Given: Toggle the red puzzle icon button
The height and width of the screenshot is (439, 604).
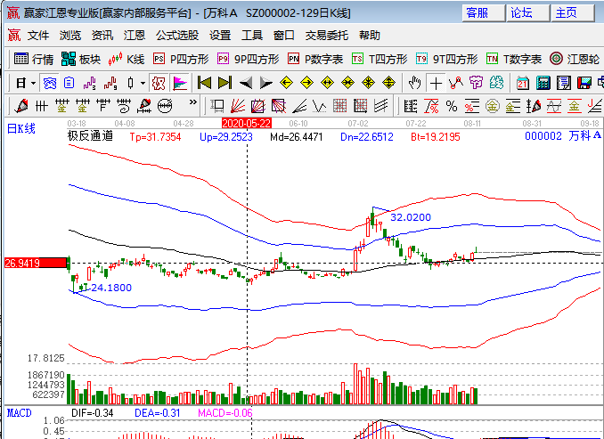Looking at the screenshot, I should click(158, 83).
